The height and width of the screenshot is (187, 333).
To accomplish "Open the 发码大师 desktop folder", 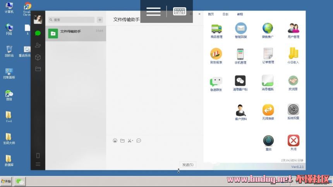I will [x=9, y=139].
